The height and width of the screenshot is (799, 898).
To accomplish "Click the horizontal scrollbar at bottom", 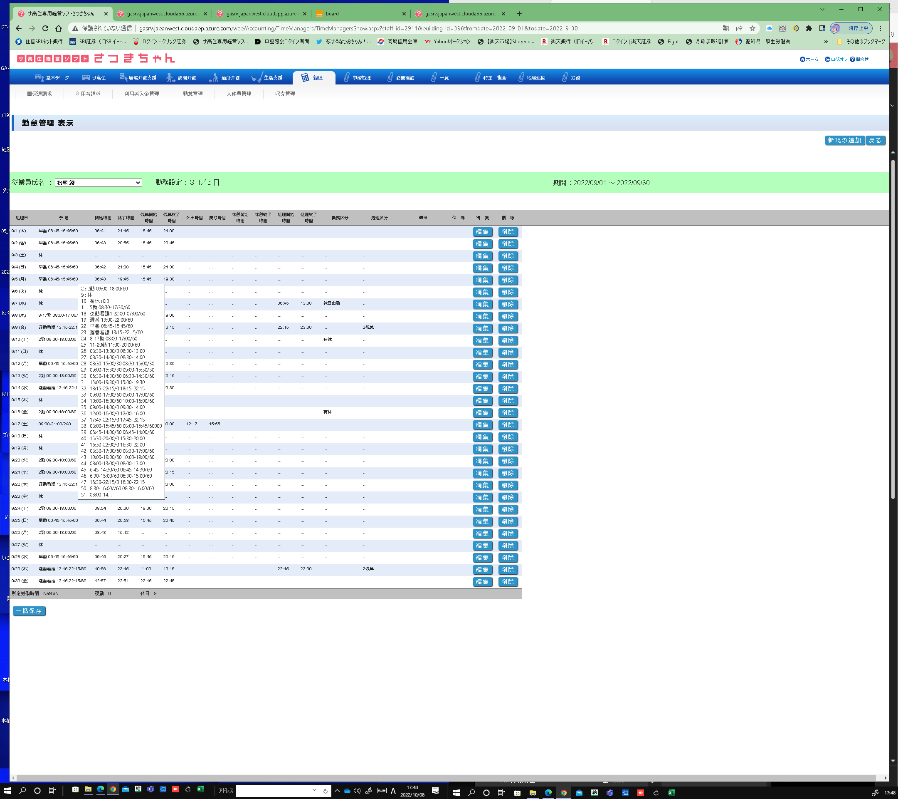I will [439, 778].
